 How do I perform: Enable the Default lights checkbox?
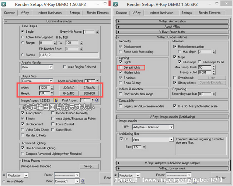pos(121,67)
